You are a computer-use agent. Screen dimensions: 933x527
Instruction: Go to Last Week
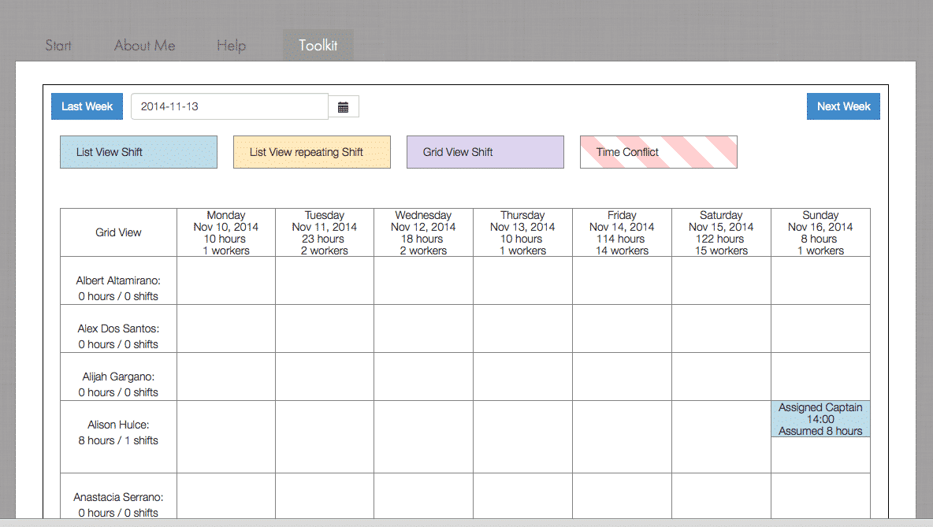tap(87, 106)
